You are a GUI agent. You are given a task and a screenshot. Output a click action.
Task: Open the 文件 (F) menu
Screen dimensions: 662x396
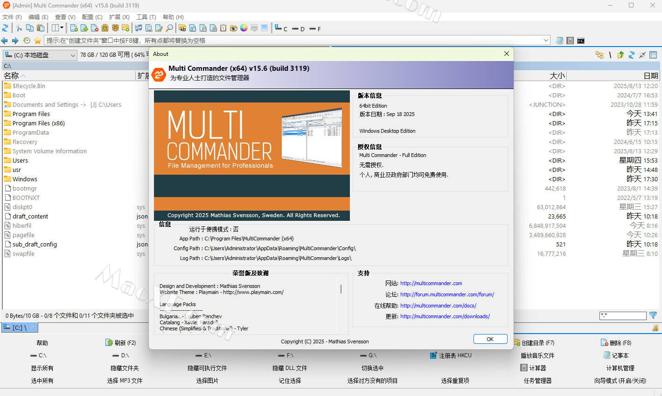pyautogui.click(x=12, y=17)
